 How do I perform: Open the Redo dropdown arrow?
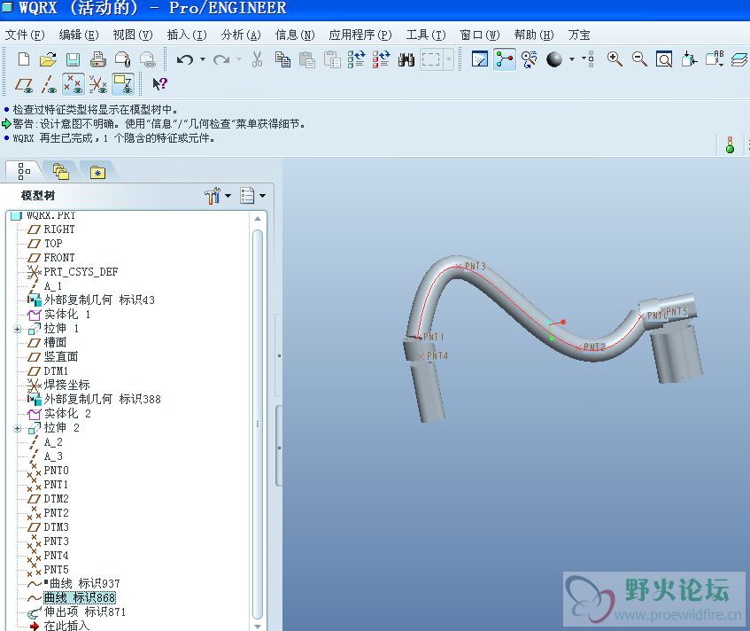point(239,59)
